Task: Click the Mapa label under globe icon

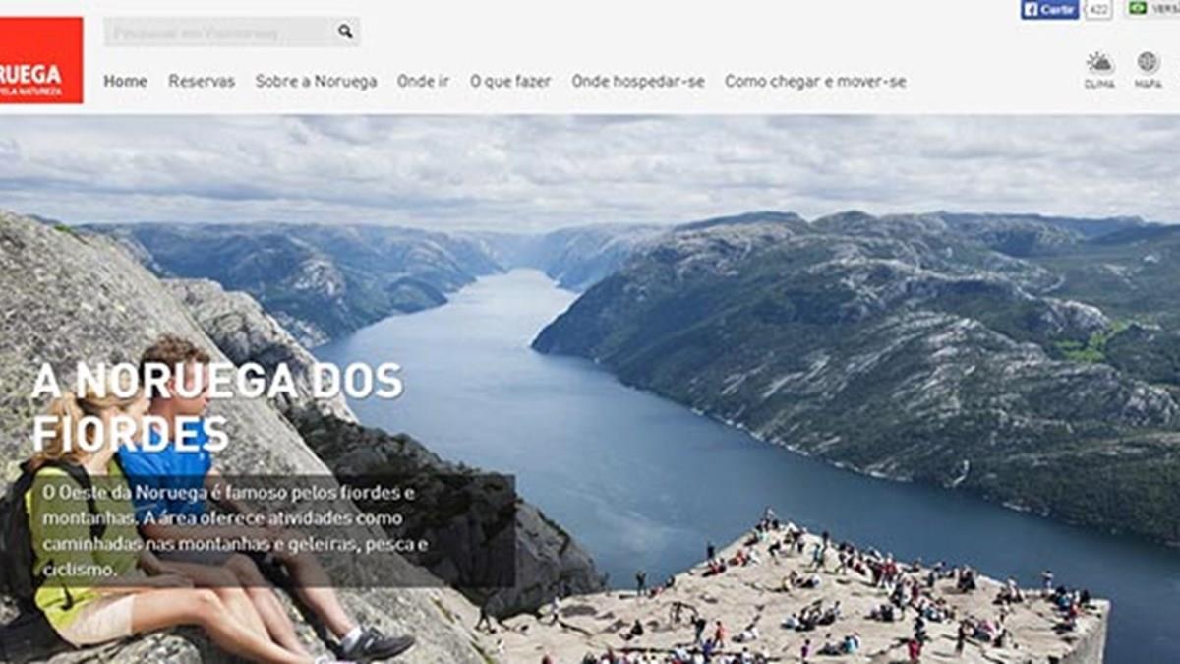Action: (1148, 85)
